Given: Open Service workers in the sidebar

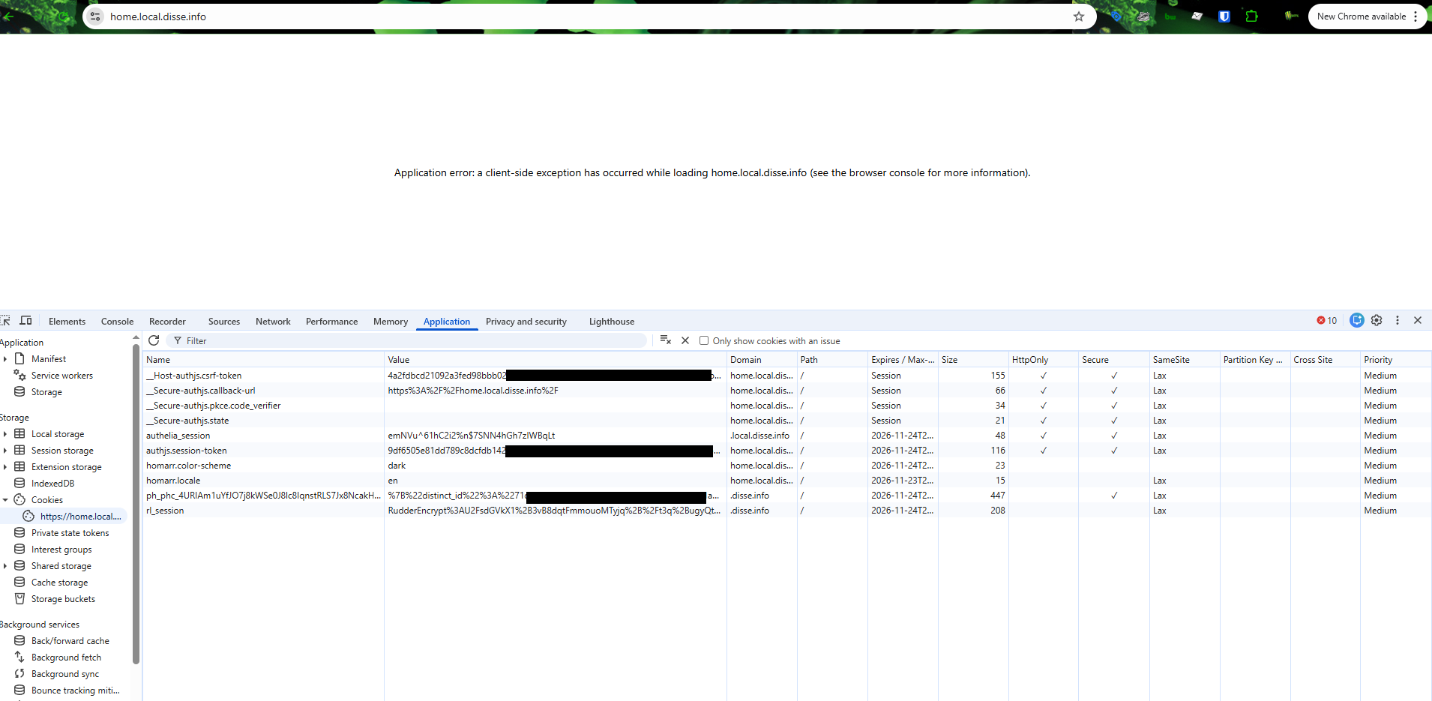Looking at the screenshot, I should click(62, 376).
